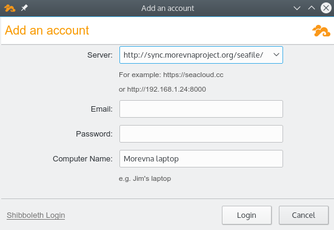This screenshot has width=334, height=230.
Task: Cancel adding the account
Action: pyautogui.click(x=304, y=215)
